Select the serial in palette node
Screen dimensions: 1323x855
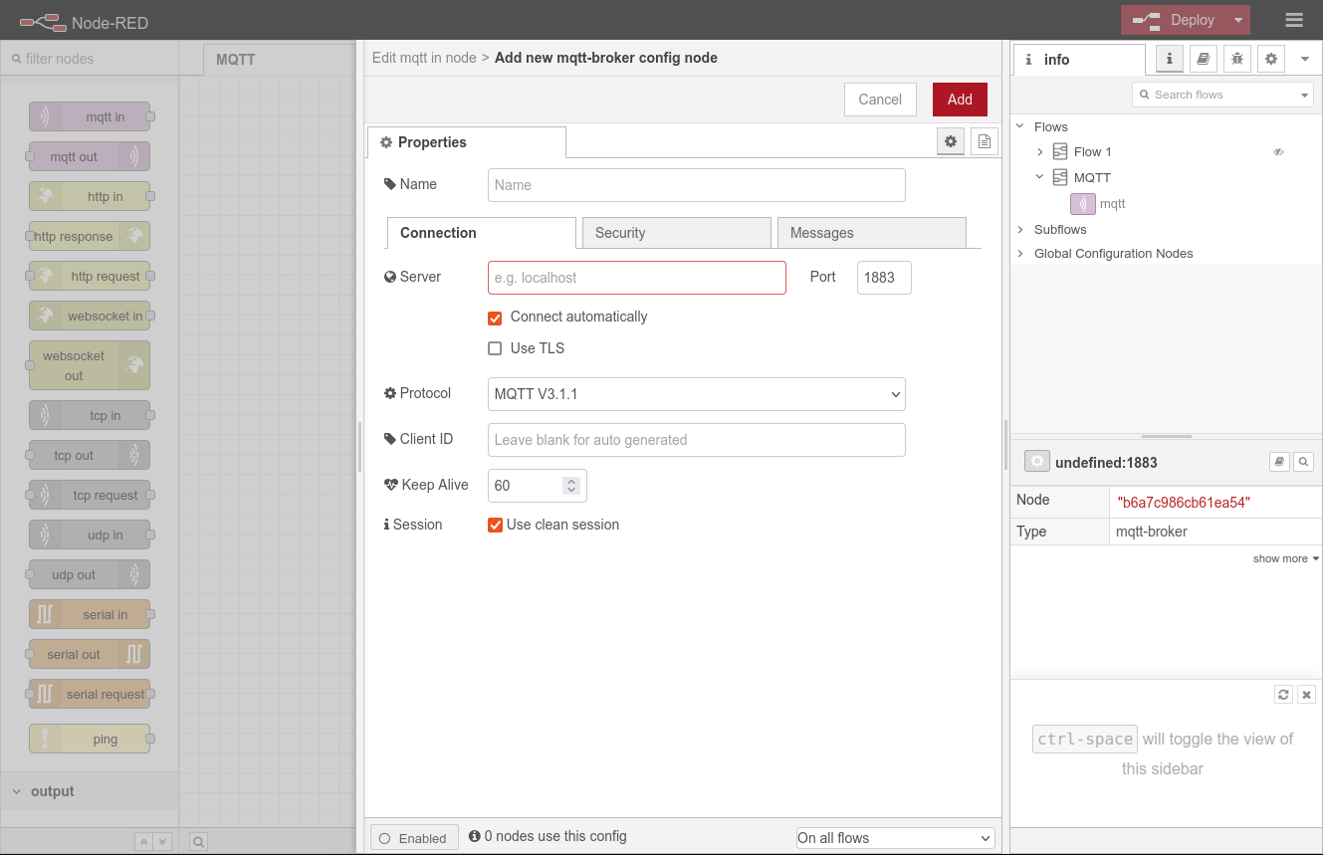point(90,614)
